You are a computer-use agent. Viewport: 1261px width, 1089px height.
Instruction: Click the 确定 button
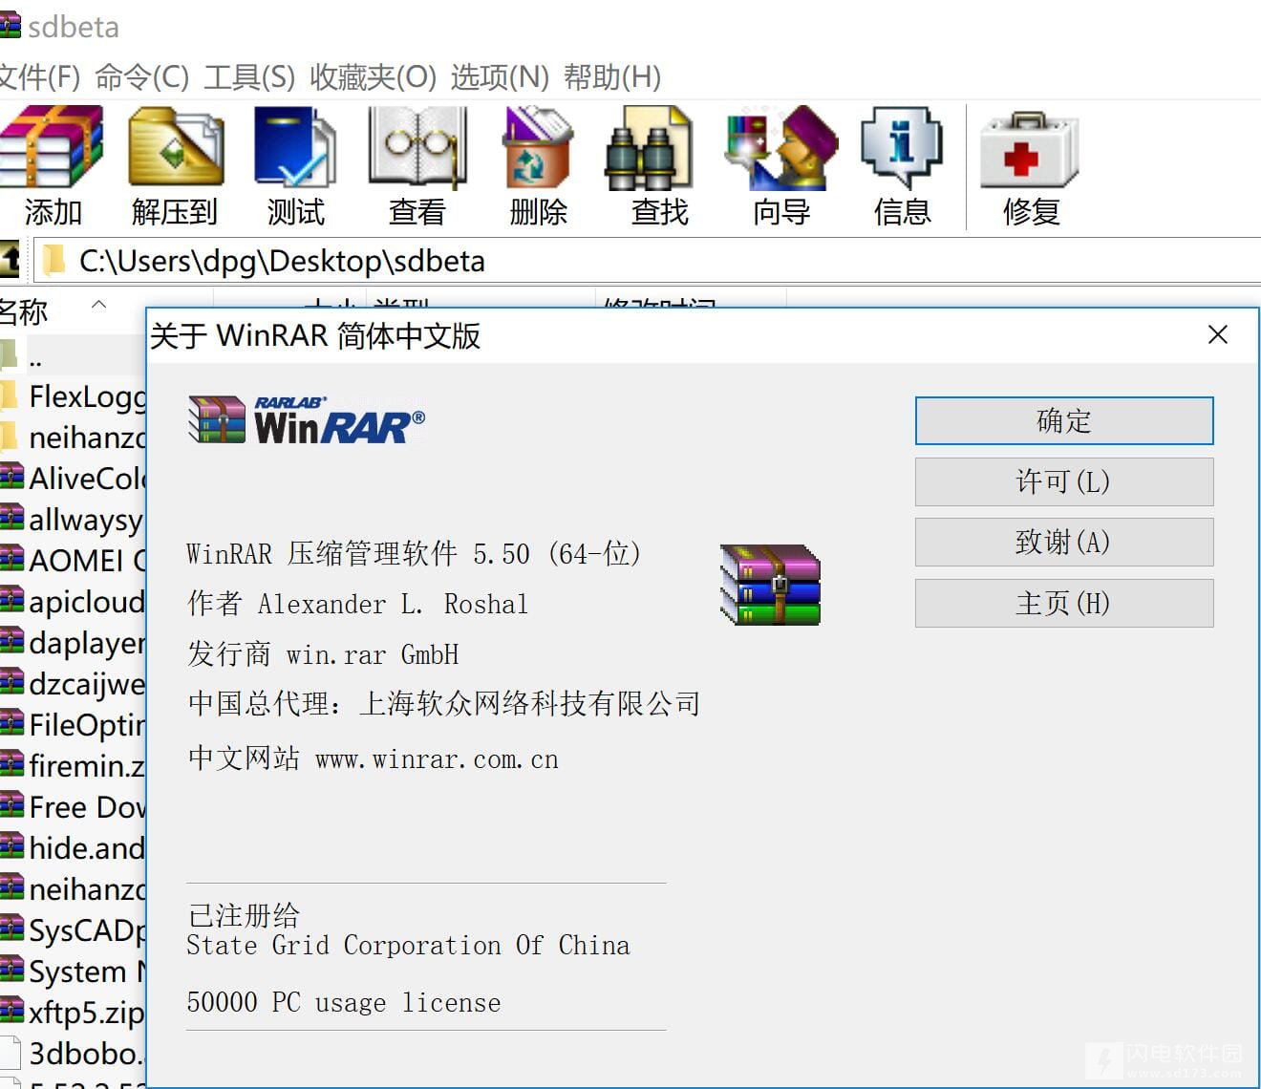tap(1064, 420)
